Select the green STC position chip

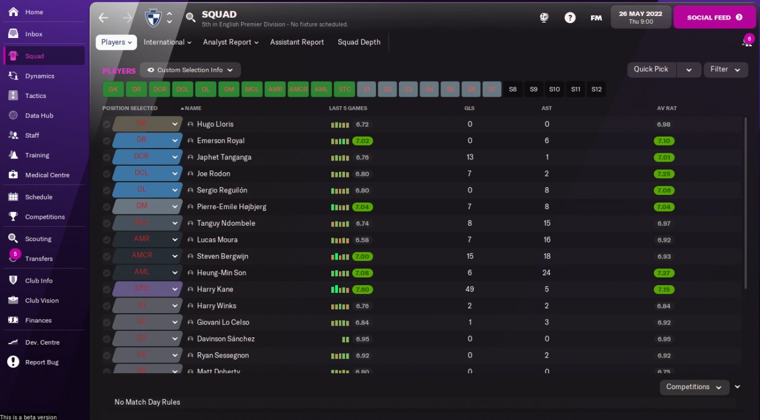click(x=344, y=89)
